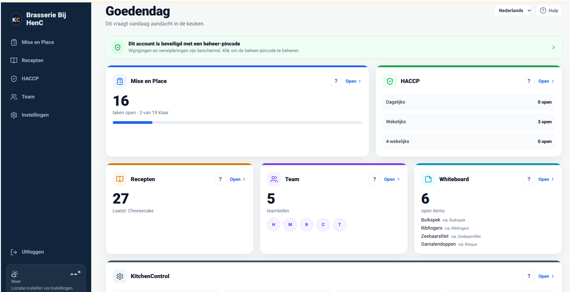Screen dimensions: 570x292
Task: Open the Mise en Place card link
Action: coord(353,81)
